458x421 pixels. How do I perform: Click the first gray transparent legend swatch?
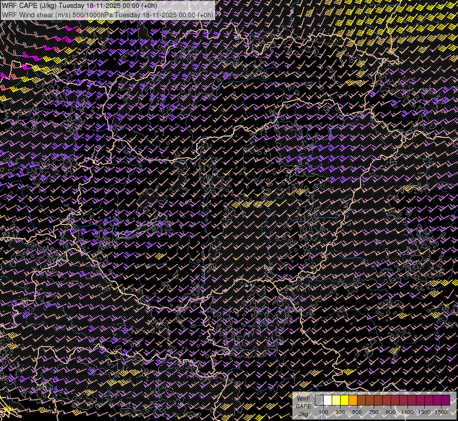(319, 400)
